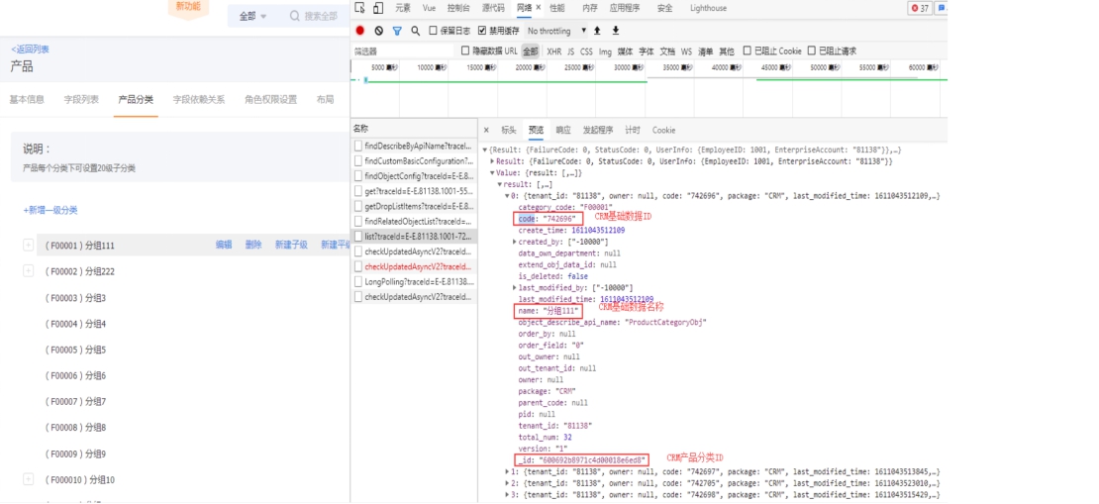
Task: Click 新建子级 on 分组111 row
Action: click(291, 245)
